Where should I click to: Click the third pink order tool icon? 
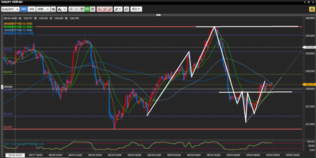tap(110, 9)
